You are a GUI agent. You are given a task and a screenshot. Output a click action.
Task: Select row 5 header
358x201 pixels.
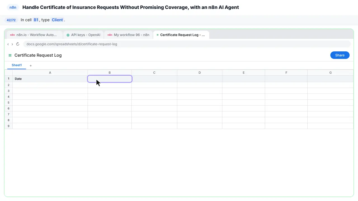(8, 102)
